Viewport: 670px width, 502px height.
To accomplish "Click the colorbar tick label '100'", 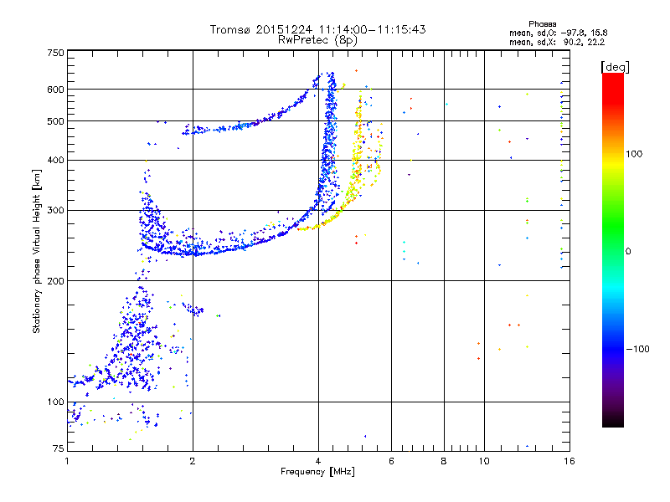I will tap(634, 154).
